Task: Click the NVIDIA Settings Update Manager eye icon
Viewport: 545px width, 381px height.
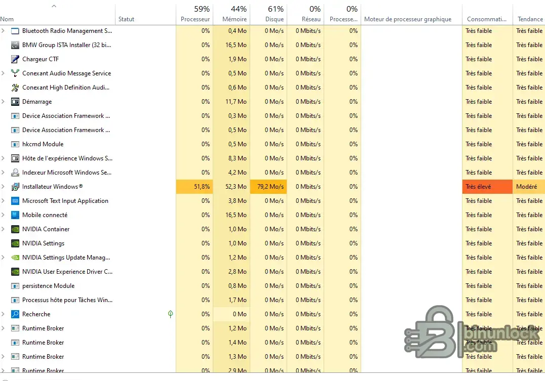Action: (x=15, y=258)
